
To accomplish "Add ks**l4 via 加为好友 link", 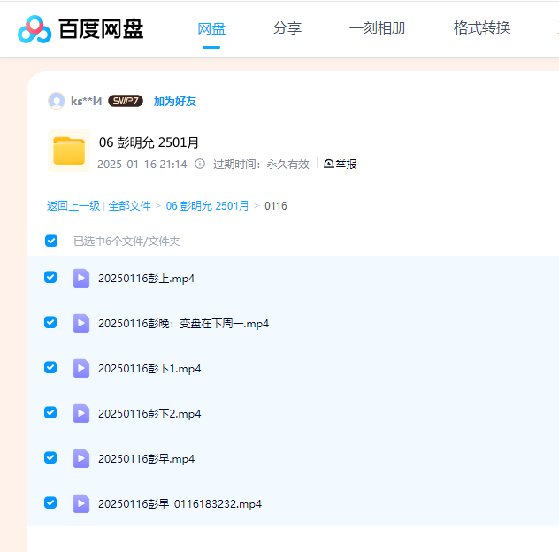I will 175,101.
